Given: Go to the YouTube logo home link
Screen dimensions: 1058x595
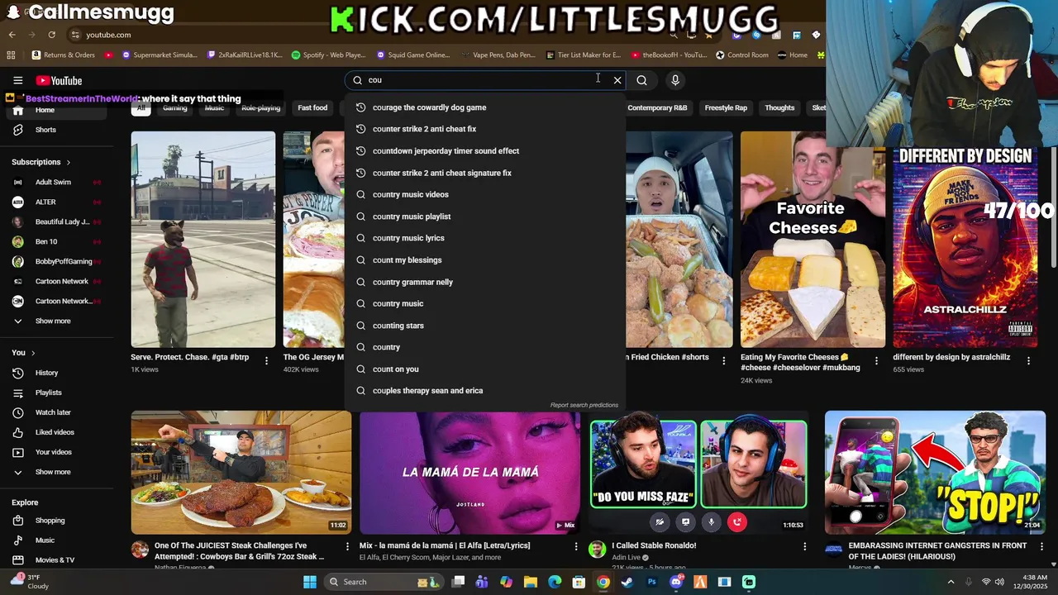Looking at the screenshot, I should [59, 80].
